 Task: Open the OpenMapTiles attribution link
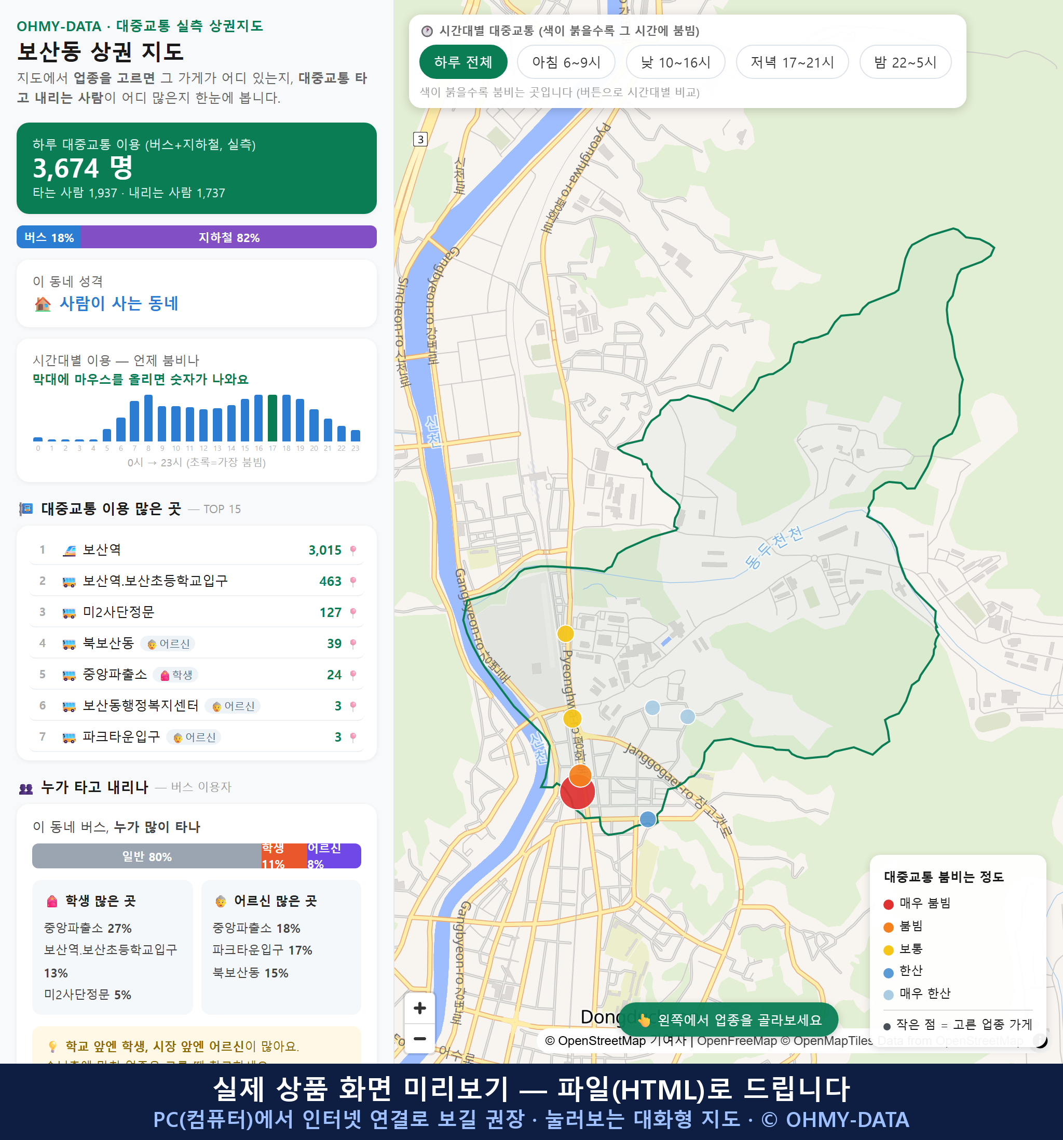[x=827, y=1041]
